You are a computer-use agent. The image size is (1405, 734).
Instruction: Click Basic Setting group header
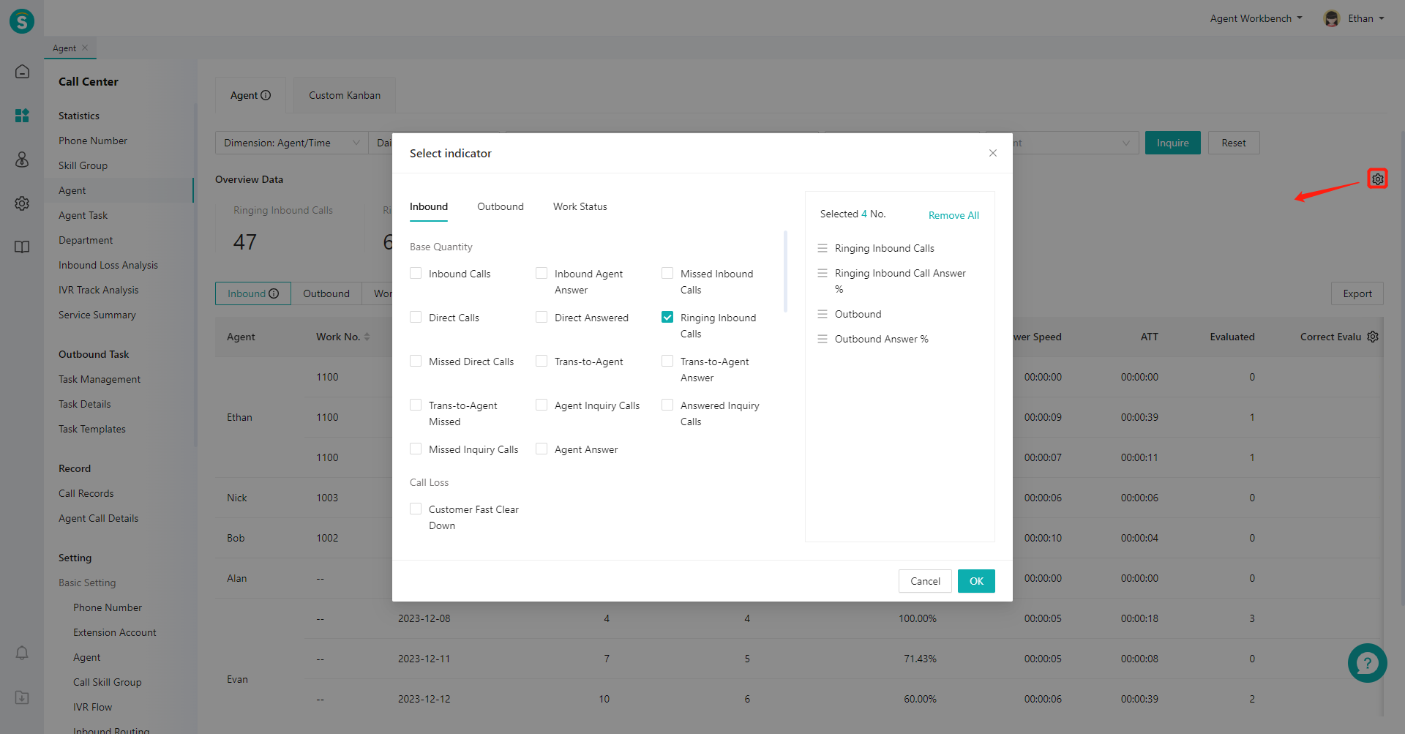tap(87, 583)
